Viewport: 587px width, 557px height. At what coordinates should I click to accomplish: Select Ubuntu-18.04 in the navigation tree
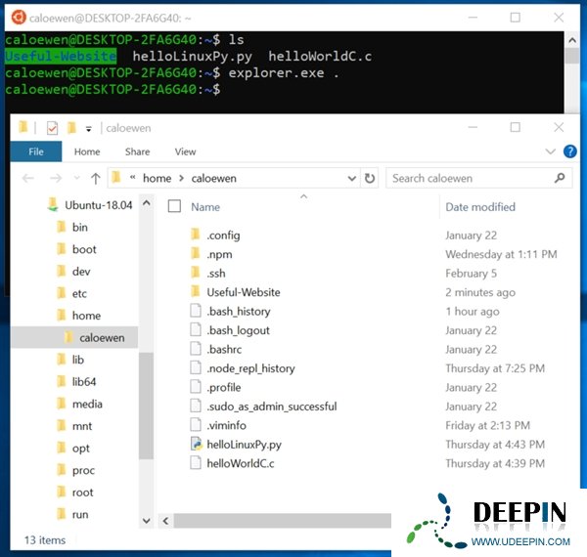[99, 205]
